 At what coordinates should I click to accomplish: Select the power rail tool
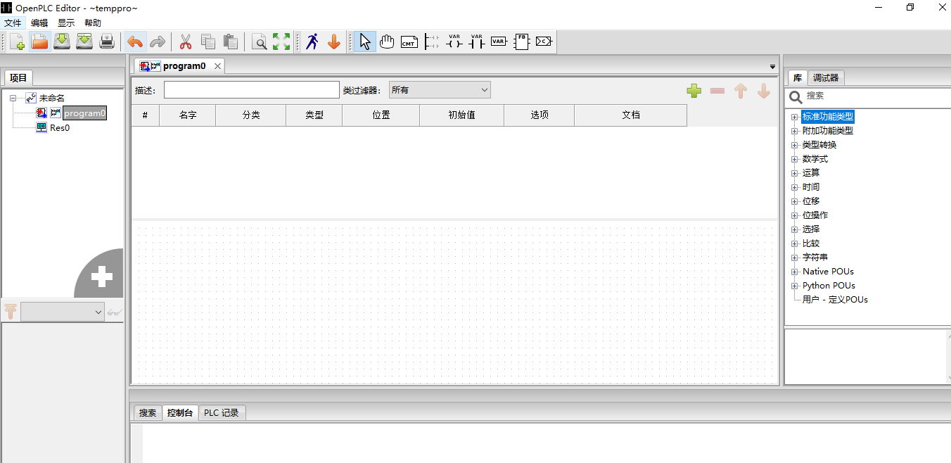pyautogui.click(x=431, y=42)
